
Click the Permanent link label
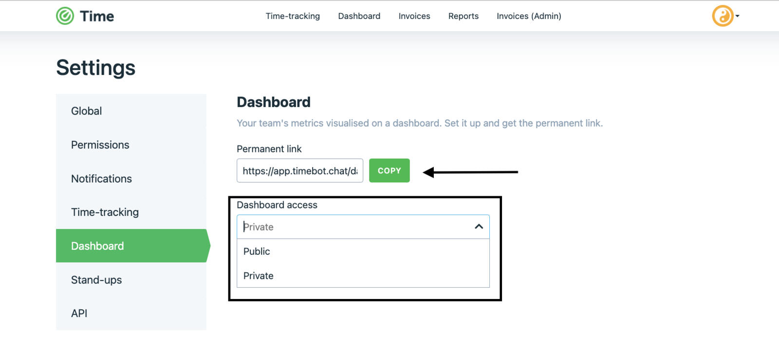point(269,149)
